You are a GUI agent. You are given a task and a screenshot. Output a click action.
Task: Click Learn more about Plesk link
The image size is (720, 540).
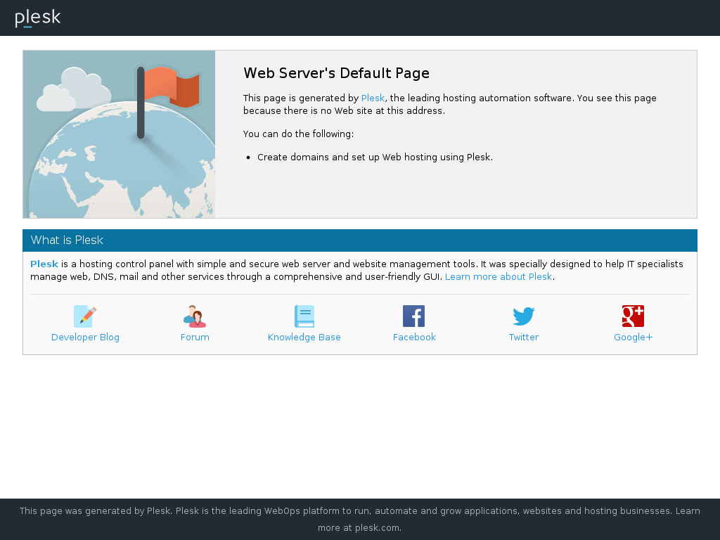499,277
